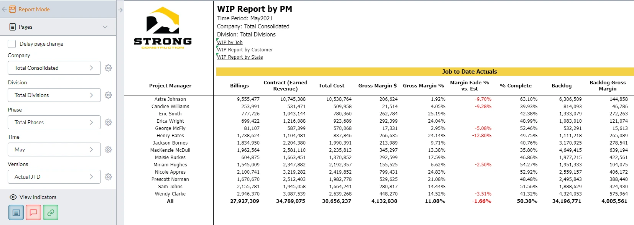Viewport: 634px width, 225px height.
Task: Select the Wendy Clarke row name
Action: pos(170,194)
